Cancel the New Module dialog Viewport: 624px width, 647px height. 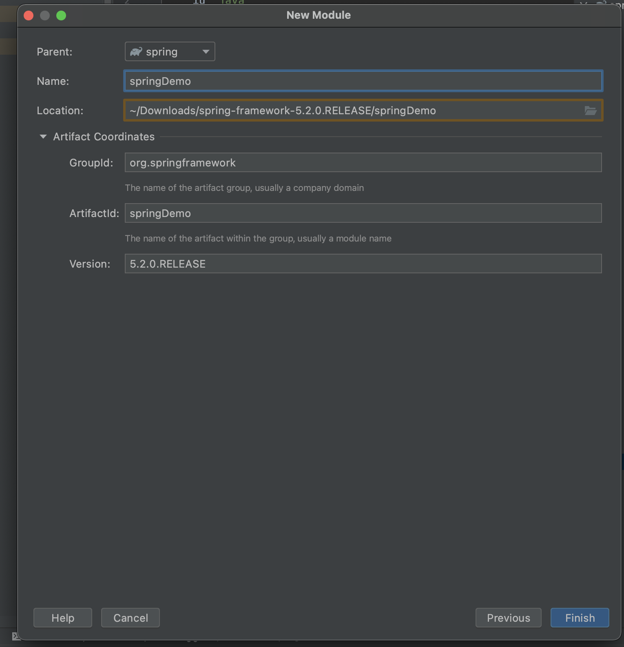point(131,618)
